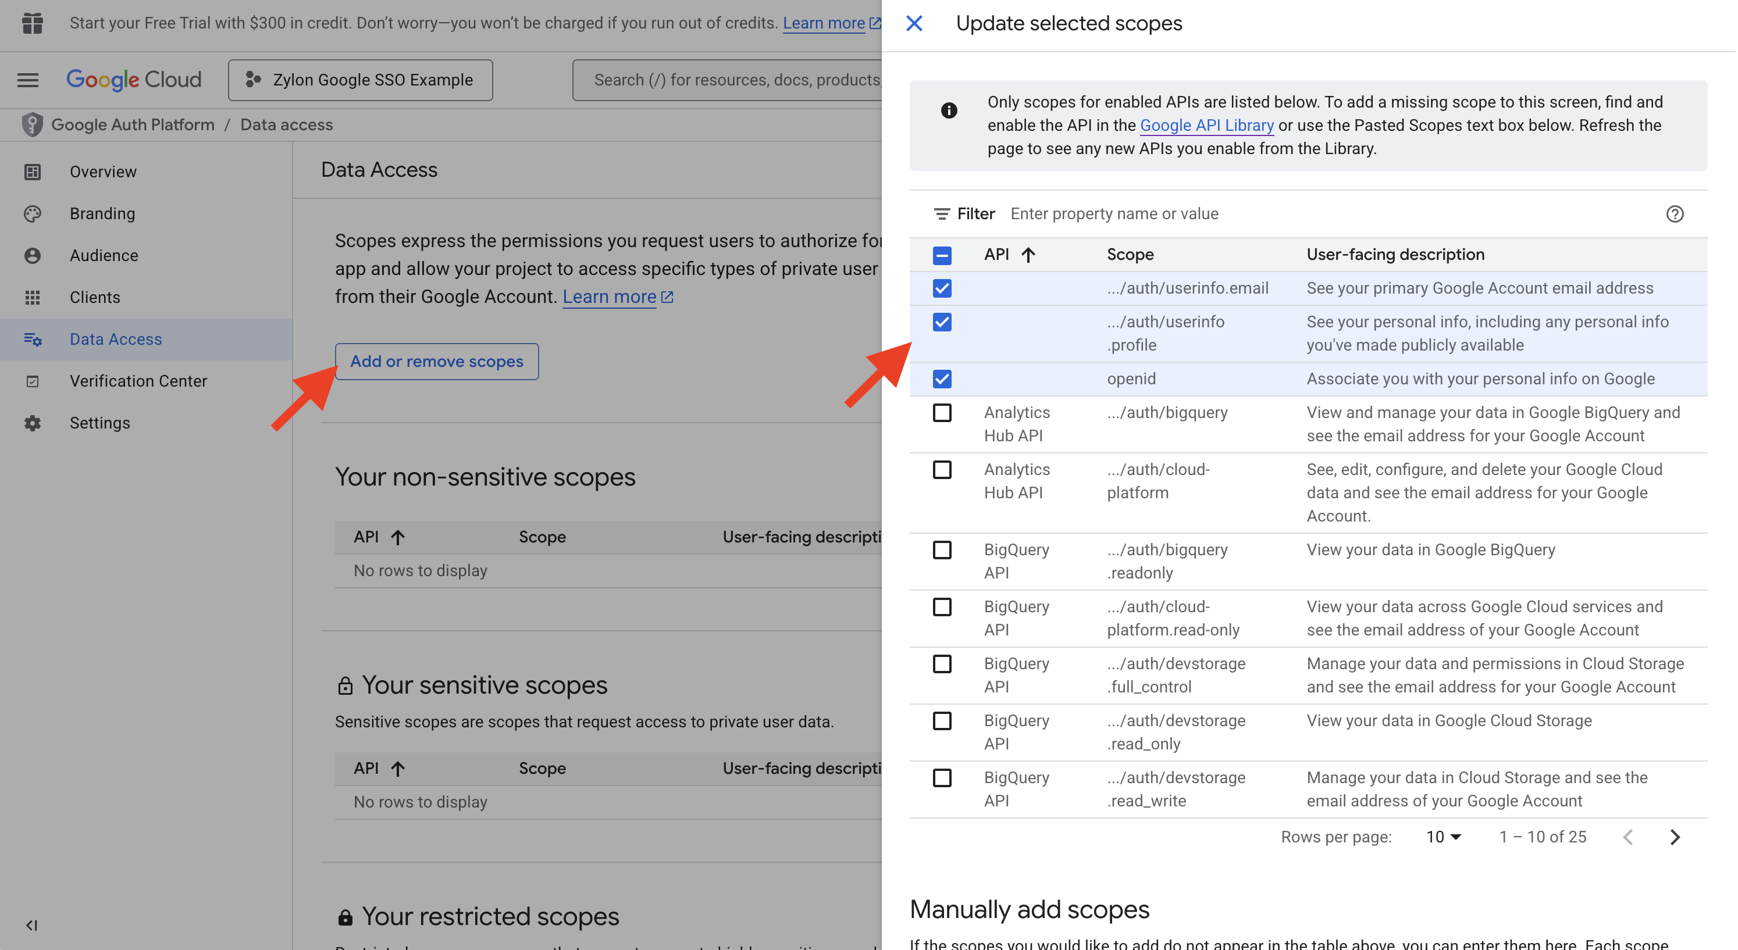The height and width of the screenshot is (950, 1738).
Task: Collapse the left sidebar with bottom arrow
Action: point(31,925)
